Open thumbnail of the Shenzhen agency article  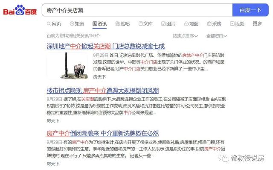(67, 66)
